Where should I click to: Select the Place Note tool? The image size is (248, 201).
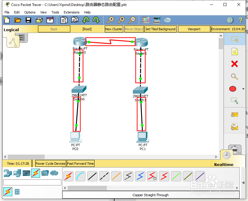pos(235,52)
